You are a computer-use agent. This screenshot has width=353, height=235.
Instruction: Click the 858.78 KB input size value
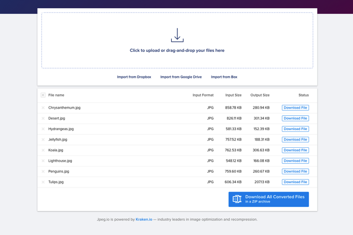(x=233, y=108)
